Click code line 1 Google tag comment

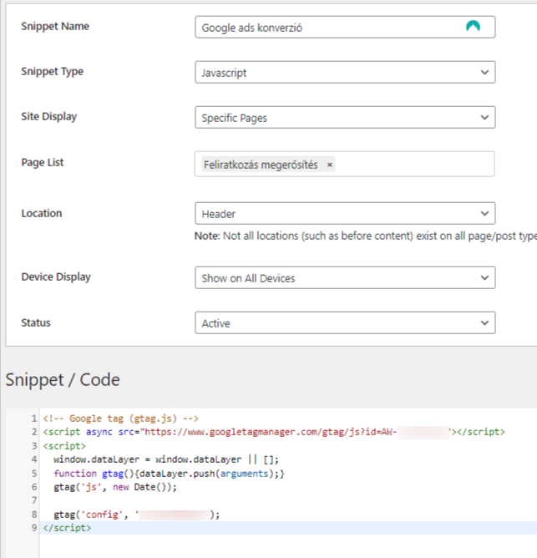tap(120, 418)
